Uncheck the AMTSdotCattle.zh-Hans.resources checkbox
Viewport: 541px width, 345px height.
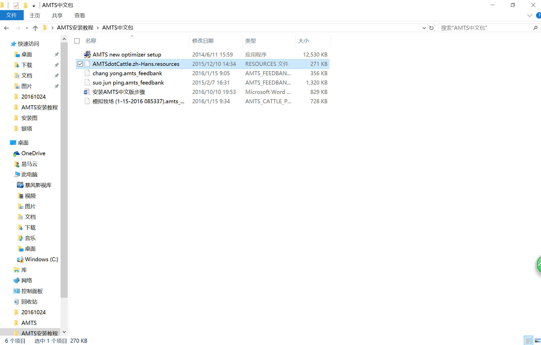click(80, 64)
